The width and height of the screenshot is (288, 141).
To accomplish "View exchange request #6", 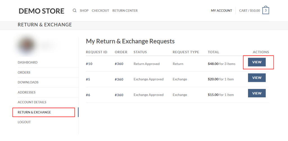I will (257, 93).
